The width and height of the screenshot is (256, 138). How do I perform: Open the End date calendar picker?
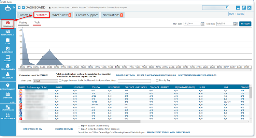[235, 24]
